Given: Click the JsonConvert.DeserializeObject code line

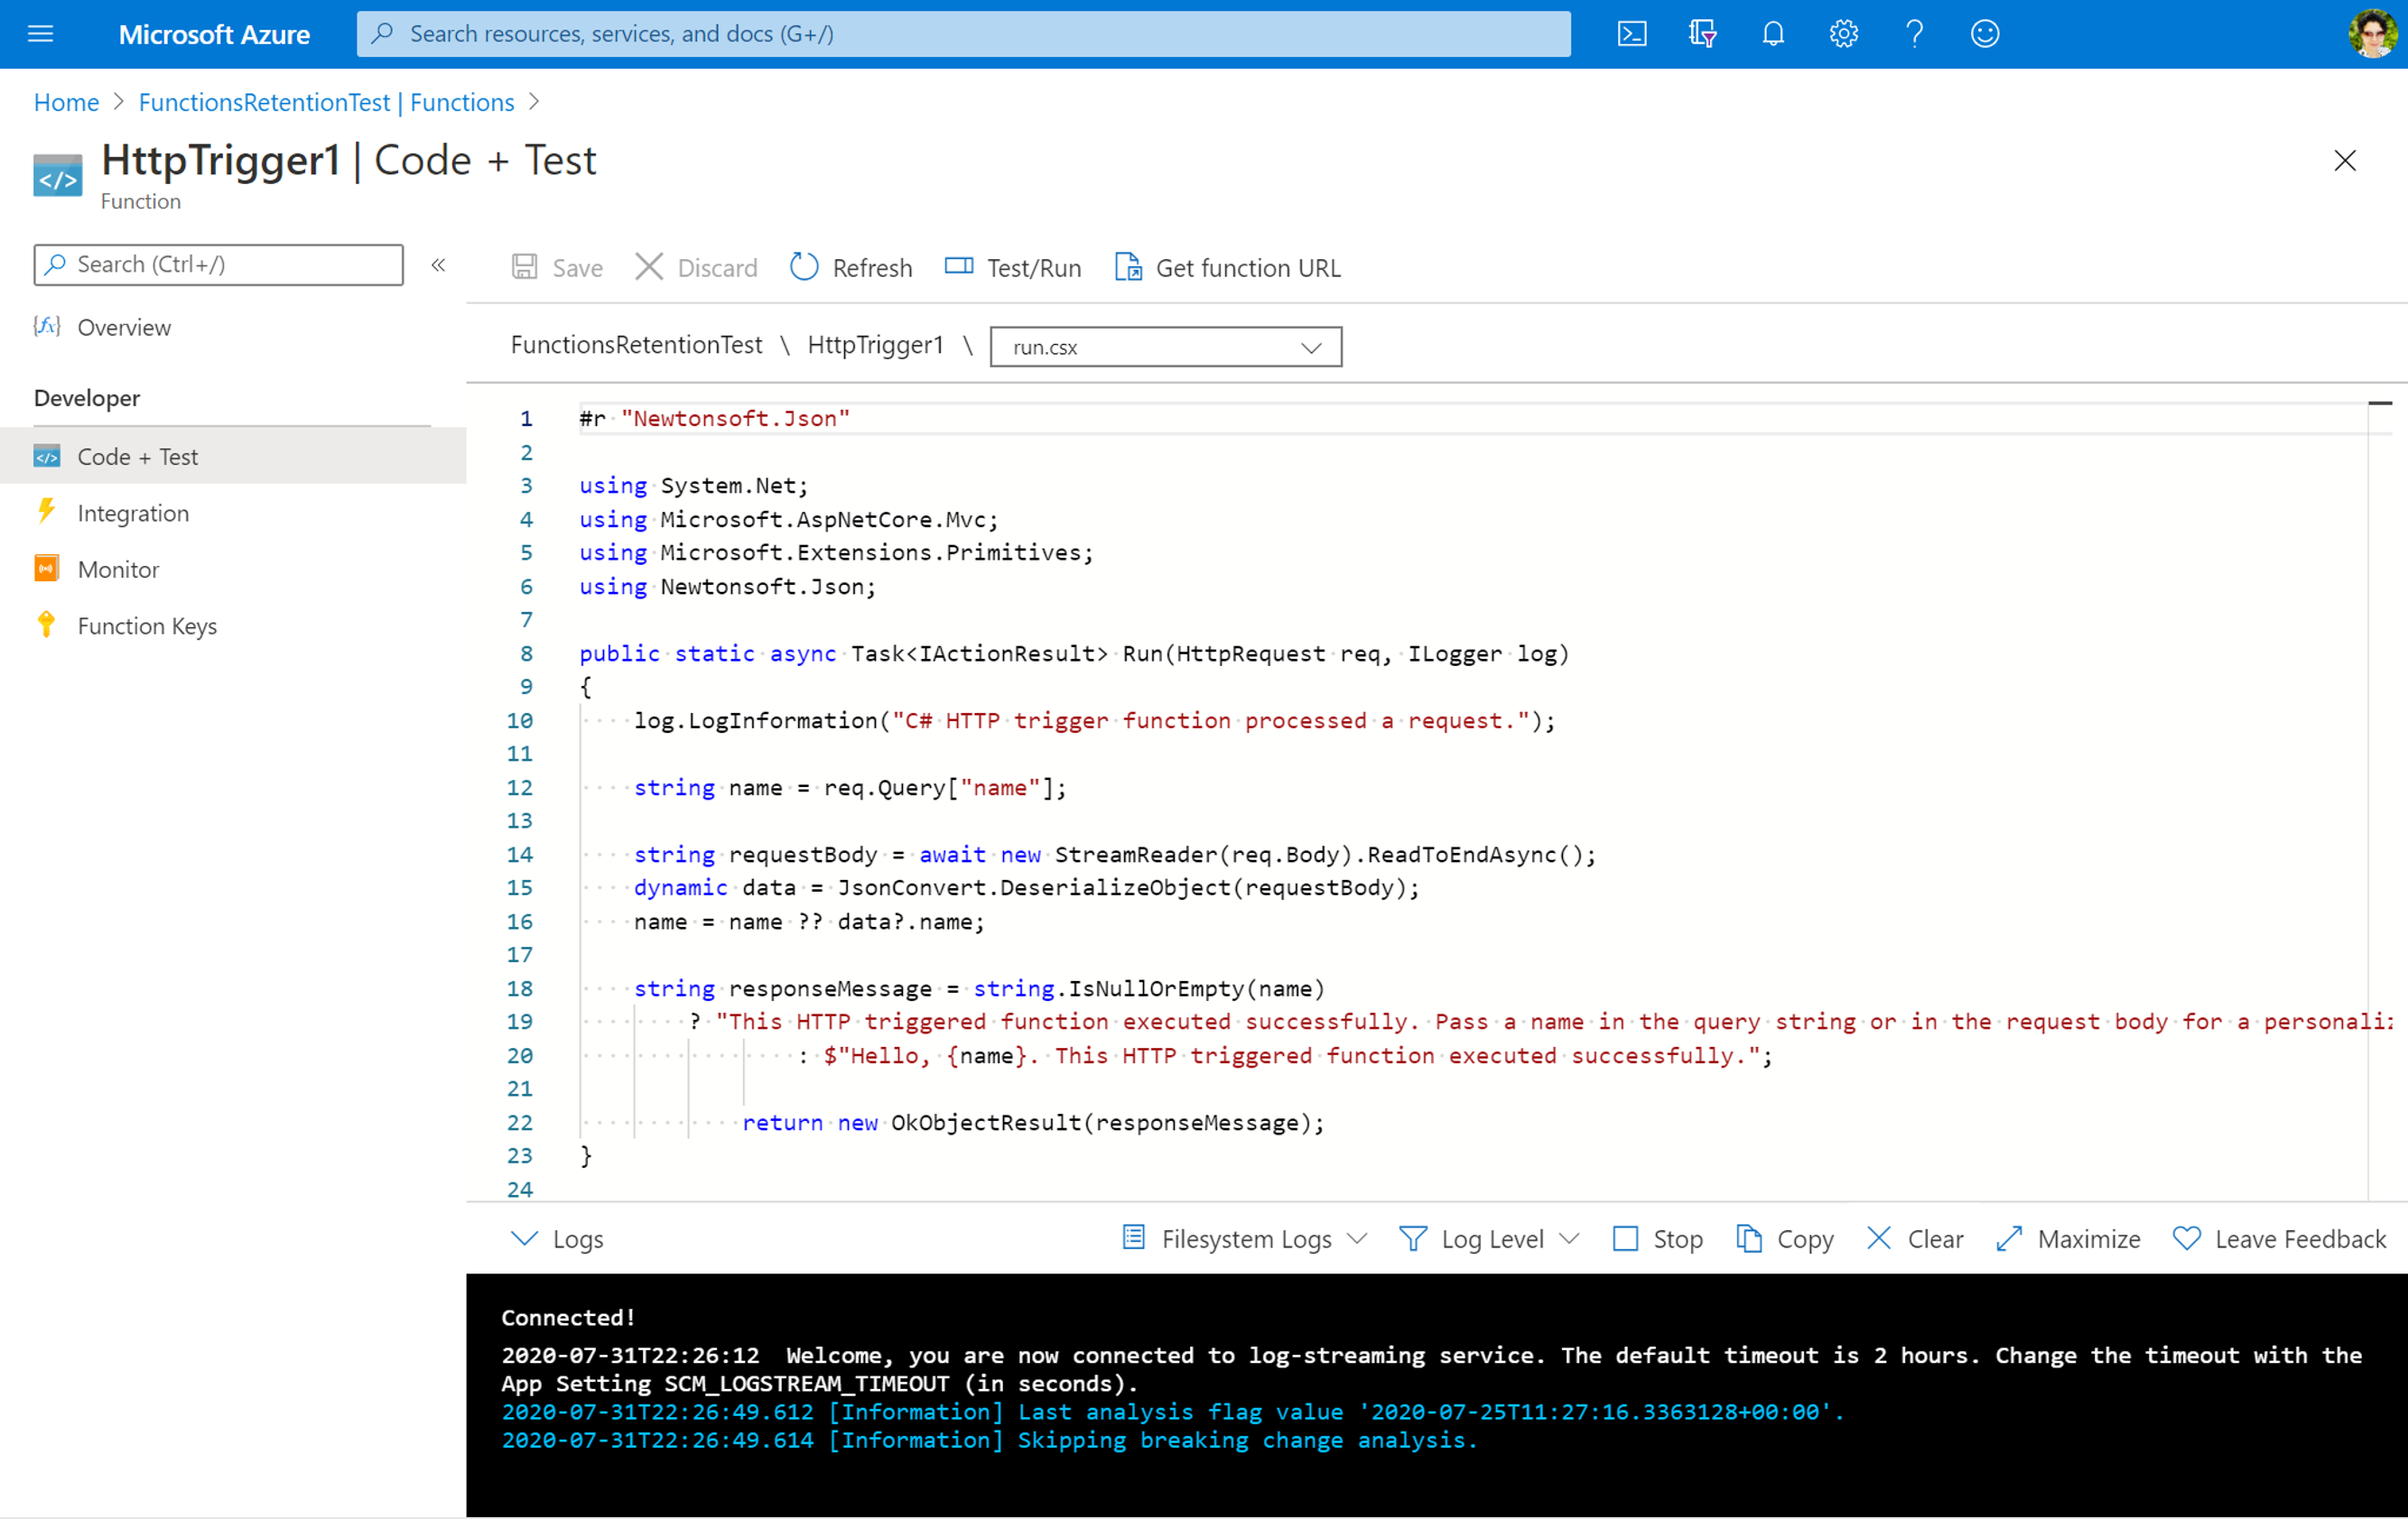Looking at the screenshot, I should [x=1026, y=887].
